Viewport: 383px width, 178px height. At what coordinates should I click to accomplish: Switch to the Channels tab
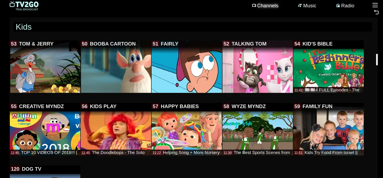click(267, 6)
